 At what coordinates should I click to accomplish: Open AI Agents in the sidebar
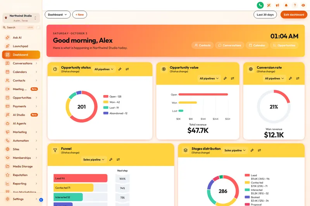(21, 123)
